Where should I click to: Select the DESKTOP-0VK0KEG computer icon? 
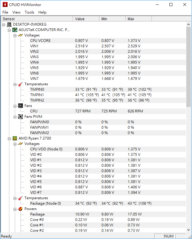(9, 24)
